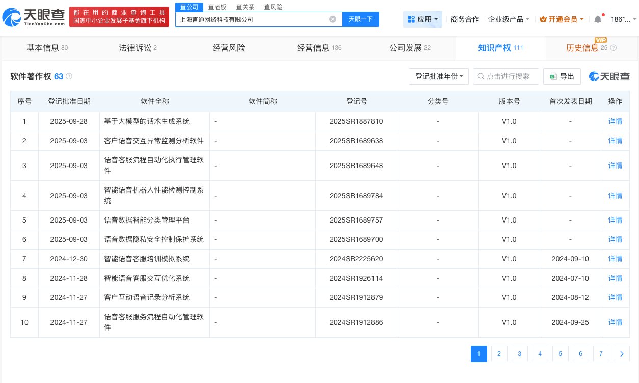Open the 登记批准年份 filter dropdown
Screen dimensions: 639x383
coord(439,76)
